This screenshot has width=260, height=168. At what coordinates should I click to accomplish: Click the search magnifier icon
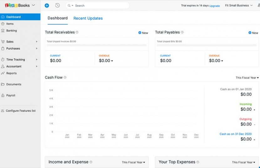(x=69, y=6)
